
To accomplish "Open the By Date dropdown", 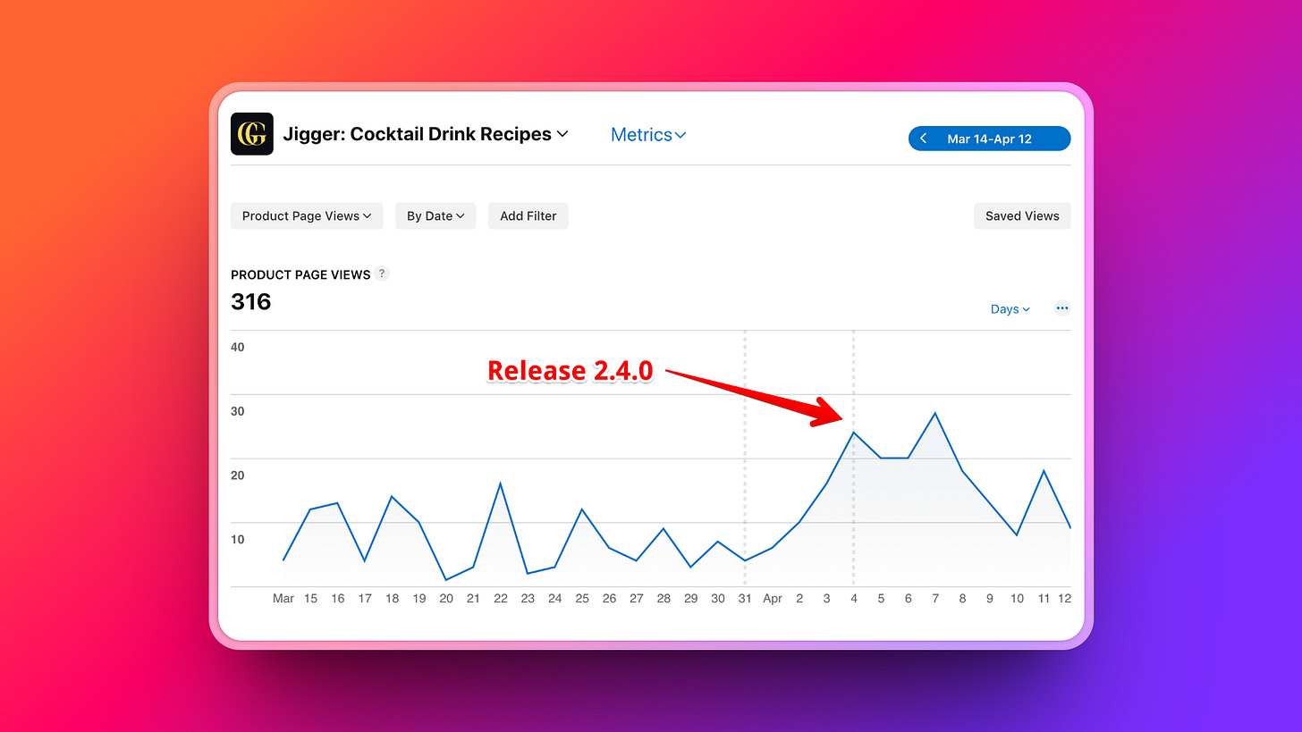I will tap(435, 215).
